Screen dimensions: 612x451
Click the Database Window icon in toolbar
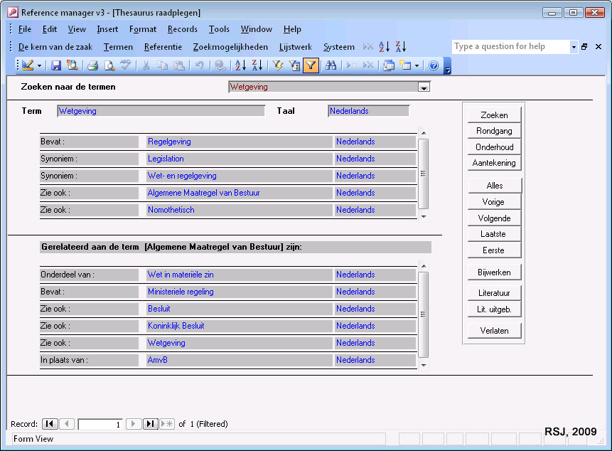[x=389, y=65]
